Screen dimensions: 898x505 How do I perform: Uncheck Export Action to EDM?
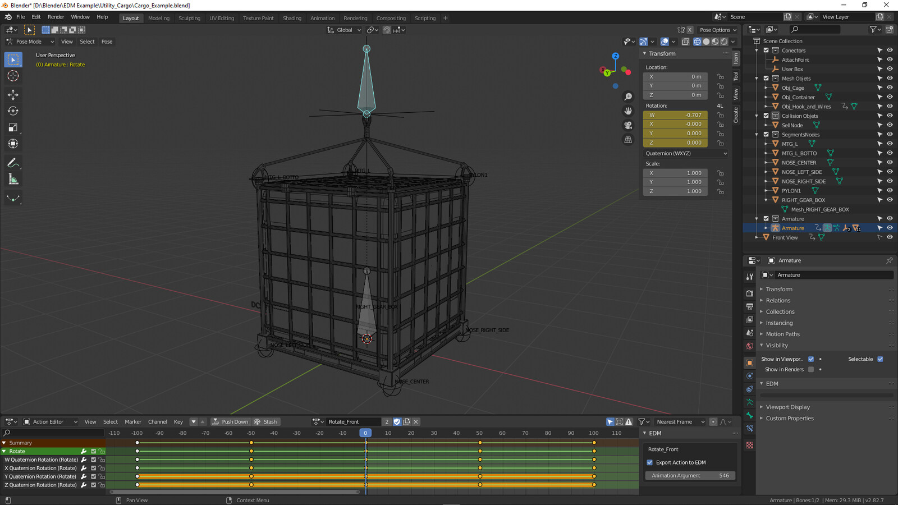[650, 462]
